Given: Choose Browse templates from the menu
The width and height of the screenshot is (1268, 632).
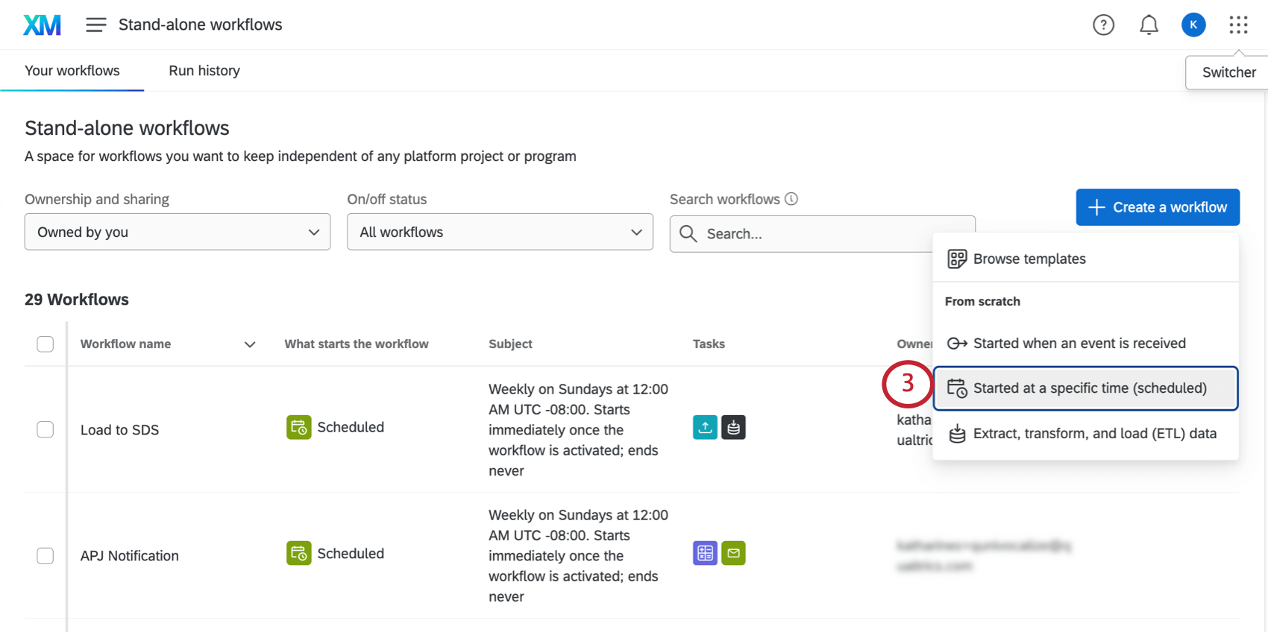Looking at the screenshot, I should click(1029, 259).
